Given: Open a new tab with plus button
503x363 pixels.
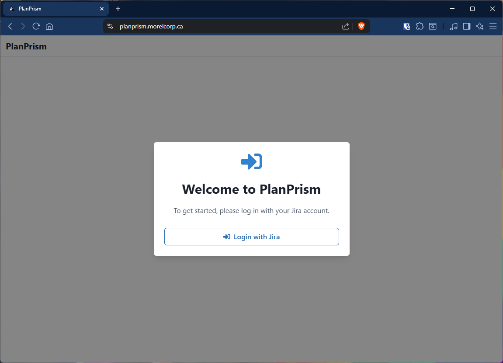Looking at the screenshot, I should pyautogui.click(x=118, y=9).
